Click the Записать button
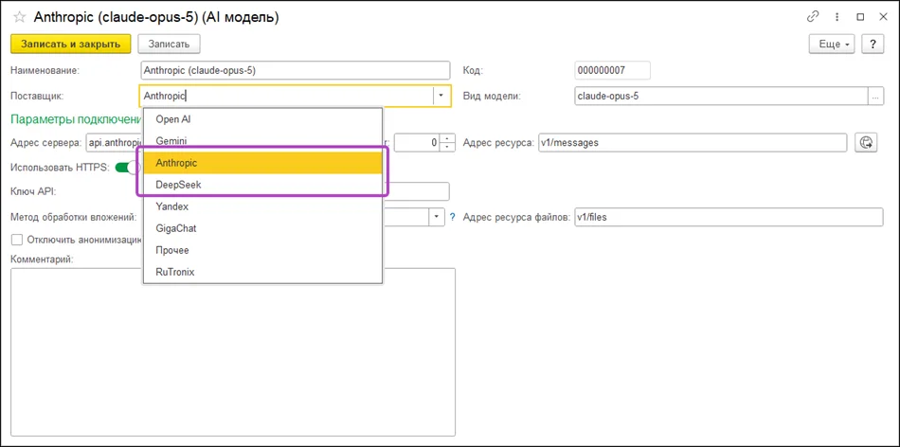The height and width of the screenshot is (447, 900). pyautogui.click(x=169, y=45)
